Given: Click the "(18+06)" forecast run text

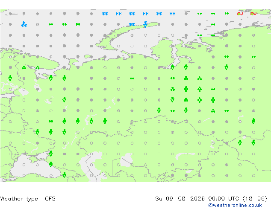Looking at the screenshot, I should (255, 199).
